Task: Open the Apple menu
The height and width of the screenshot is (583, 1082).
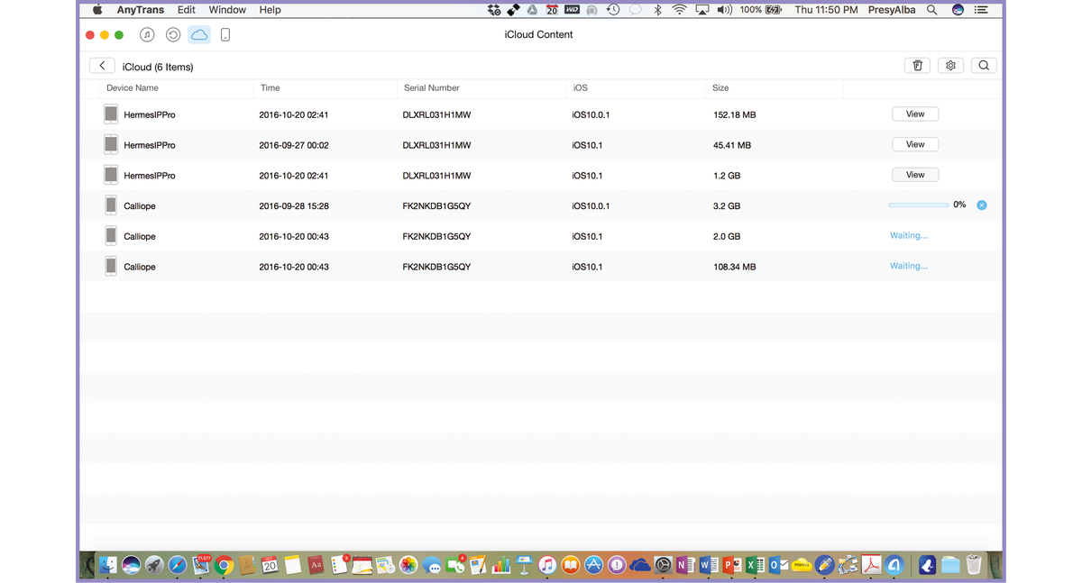Action: tap(97, 10)
